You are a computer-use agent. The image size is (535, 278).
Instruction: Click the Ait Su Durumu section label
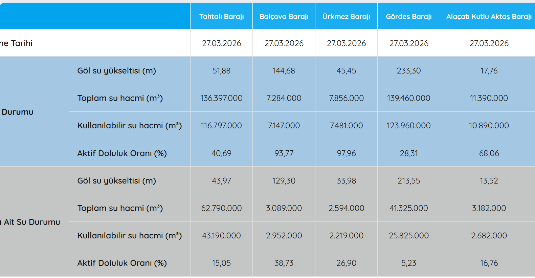[x=32, y=222]
